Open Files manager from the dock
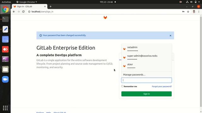 [x=5, y=69]
